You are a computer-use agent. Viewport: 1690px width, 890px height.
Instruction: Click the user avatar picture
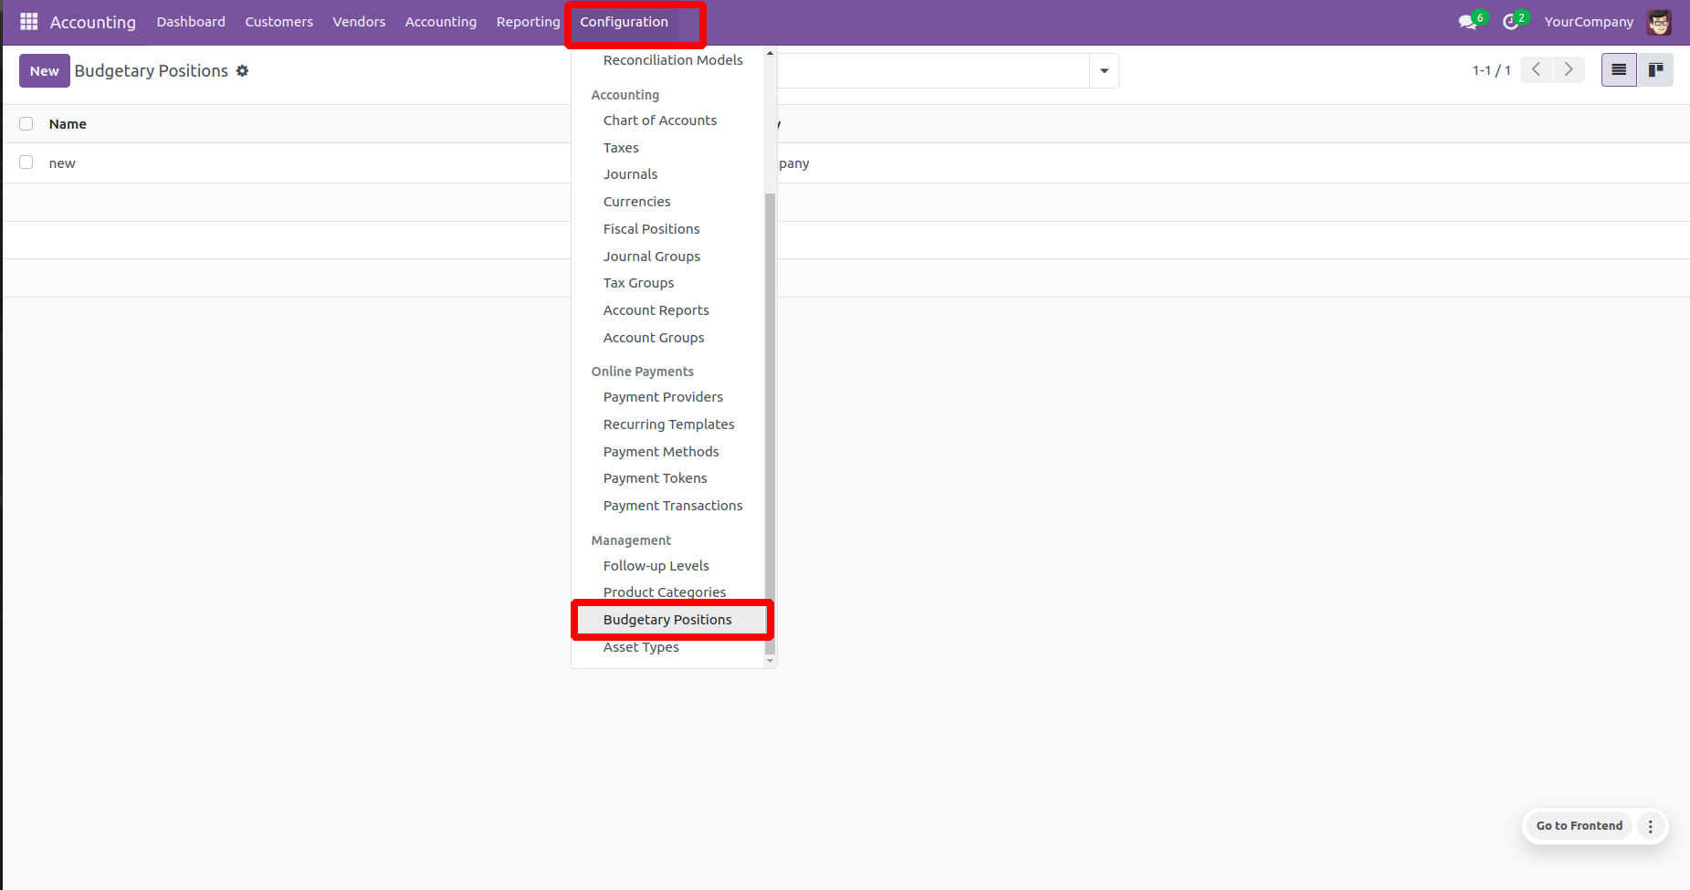point(1658,22)
